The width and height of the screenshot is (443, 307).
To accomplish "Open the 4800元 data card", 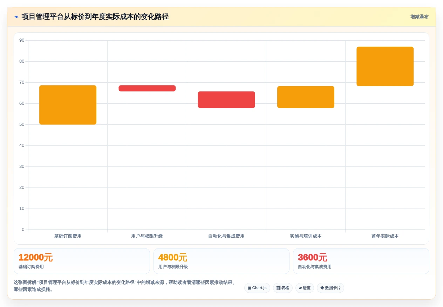I will [221, 261].
